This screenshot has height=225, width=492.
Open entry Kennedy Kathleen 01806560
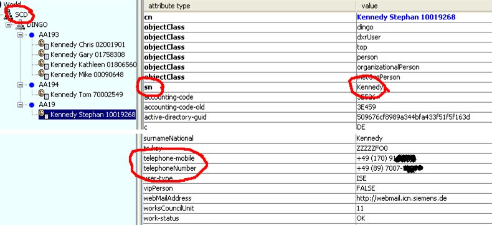(93, 65)
